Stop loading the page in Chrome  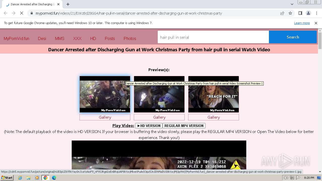[22, 13]
